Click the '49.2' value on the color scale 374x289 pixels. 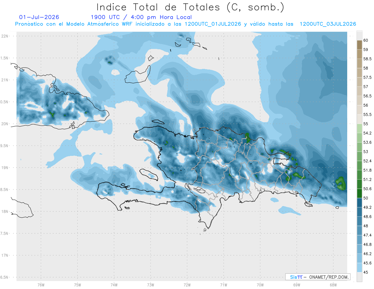point(367,207)
